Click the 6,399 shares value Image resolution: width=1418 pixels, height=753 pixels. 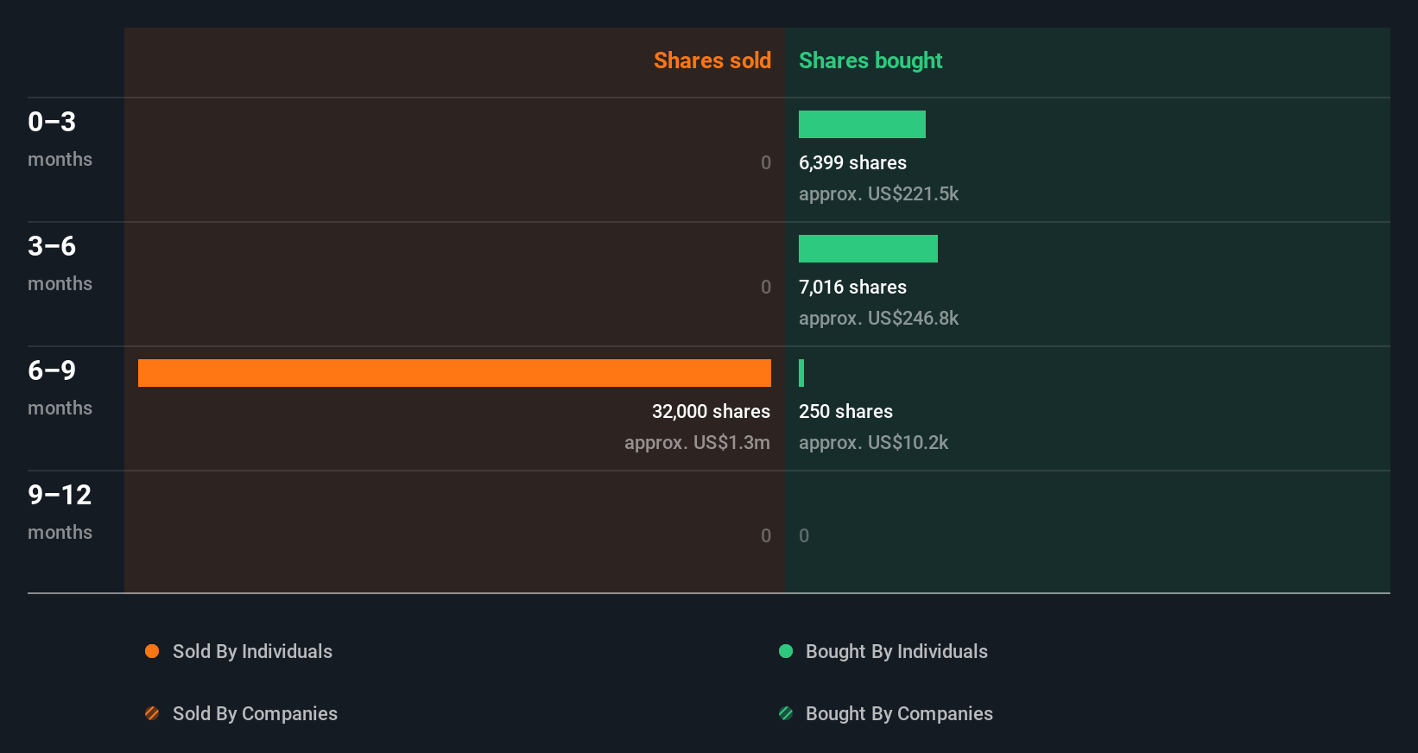[852, 163]
